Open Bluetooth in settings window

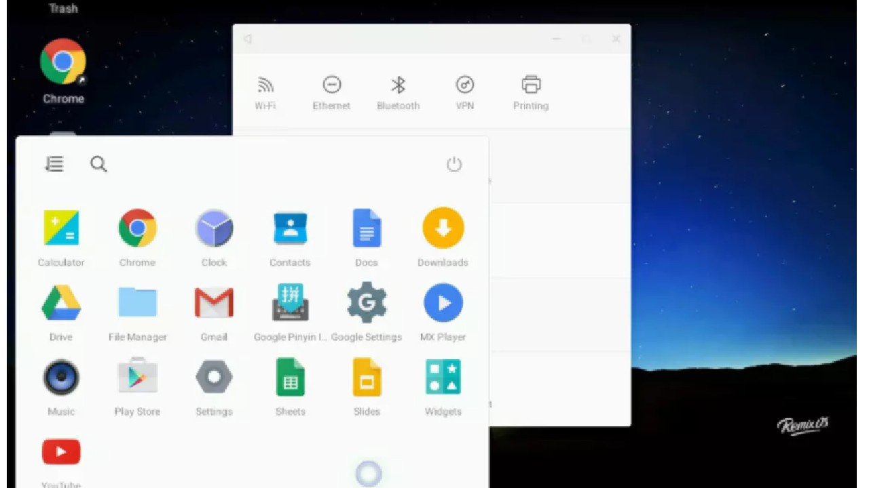click(398, 93)
